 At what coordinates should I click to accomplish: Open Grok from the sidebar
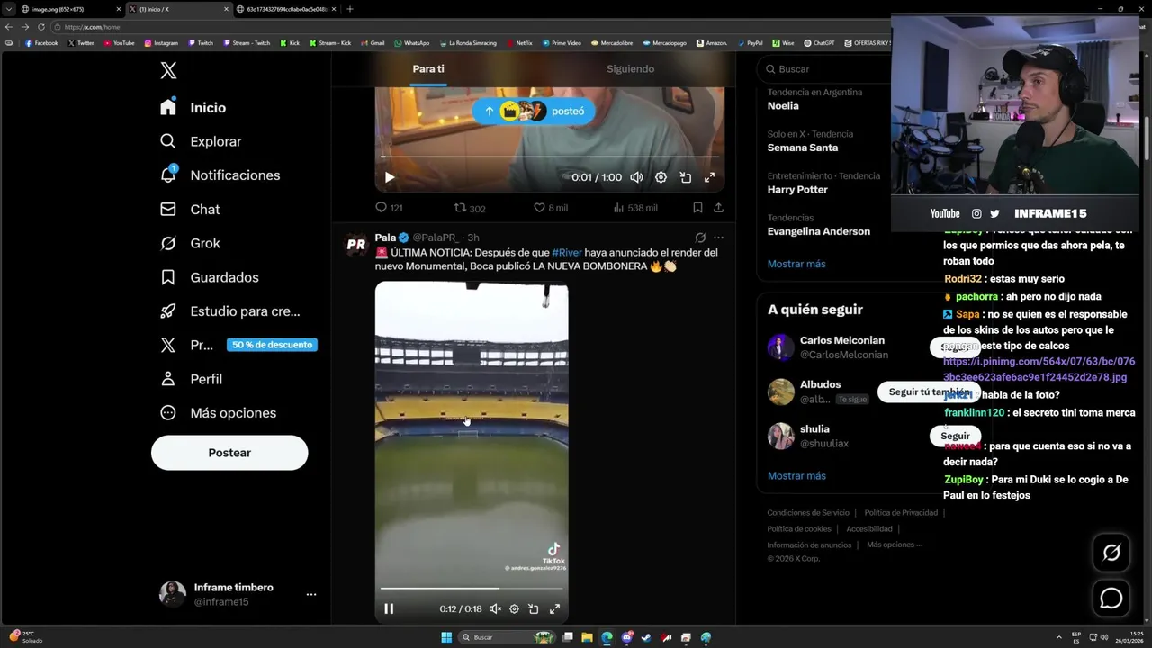[x=190, y=243]
